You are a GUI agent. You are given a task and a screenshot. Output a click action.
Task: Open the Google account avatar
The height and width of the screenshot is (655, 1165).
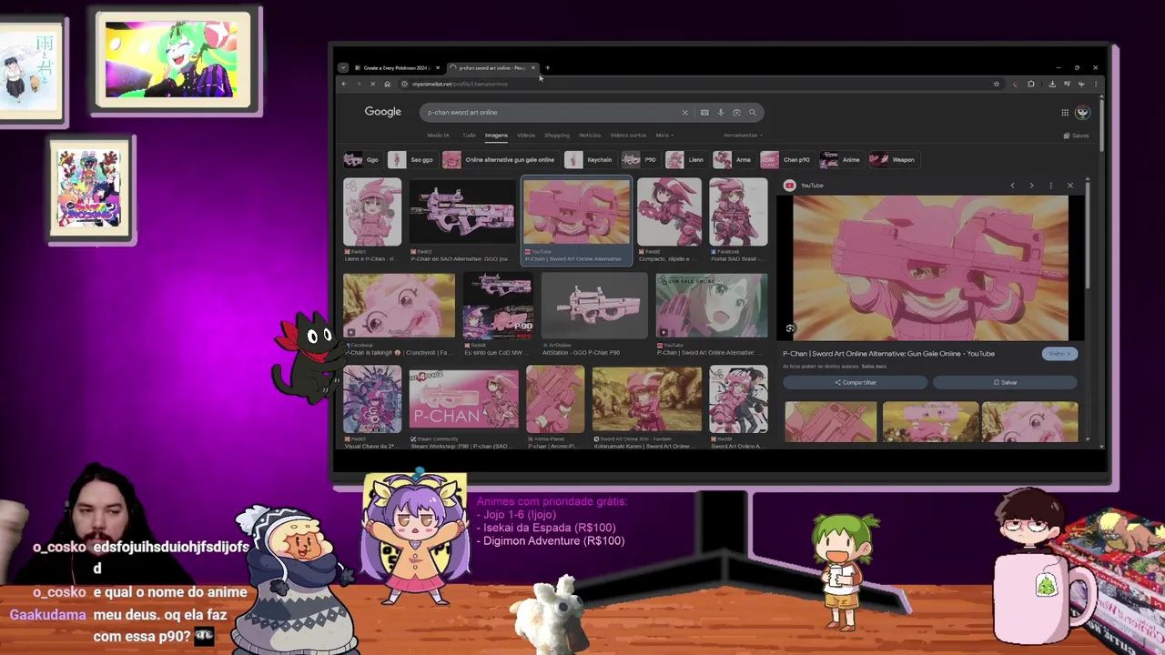[1082, 113]
